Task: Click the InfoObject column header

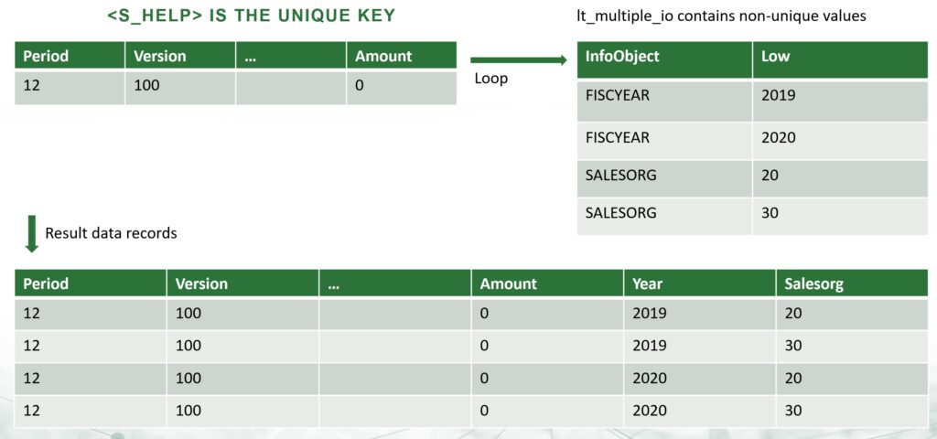Action: pyautogui.click(x=622, y=57)
